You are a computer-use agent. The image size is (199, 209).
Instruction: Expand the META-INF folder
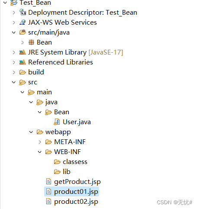pyautogui.click(x=40, y=142)
